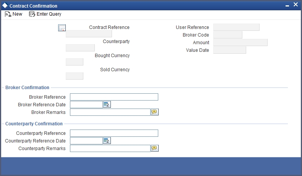The height and width of the screenshot is (176, 302).
Task: Click the New toolbar button
Action: [13, 14]
